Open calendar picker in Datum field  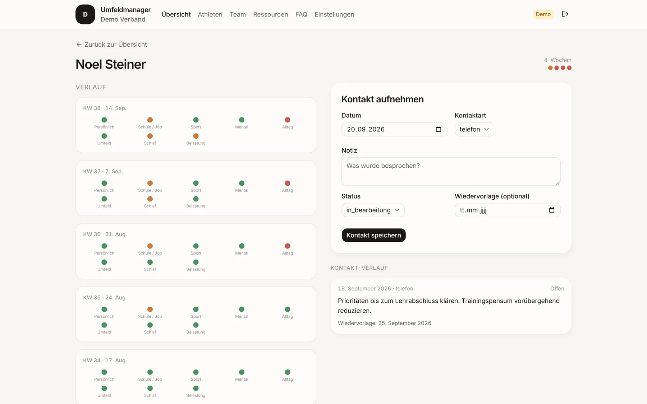pos(439,129)
